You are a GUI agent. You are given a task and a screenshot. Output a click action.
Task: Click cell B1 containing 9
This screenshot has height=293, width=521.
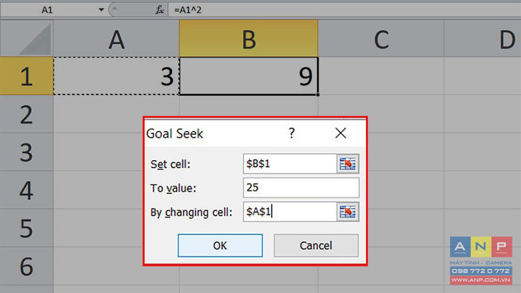coord(249,76)
